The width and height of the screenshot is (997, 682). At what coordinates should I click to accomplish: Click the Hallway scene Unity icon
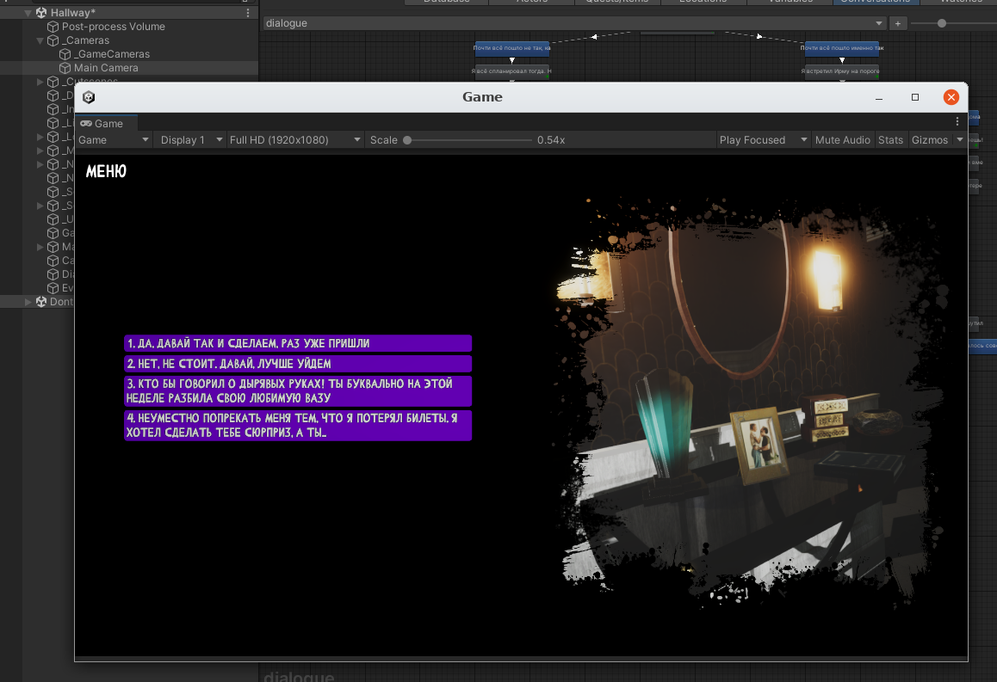point(40,13)
